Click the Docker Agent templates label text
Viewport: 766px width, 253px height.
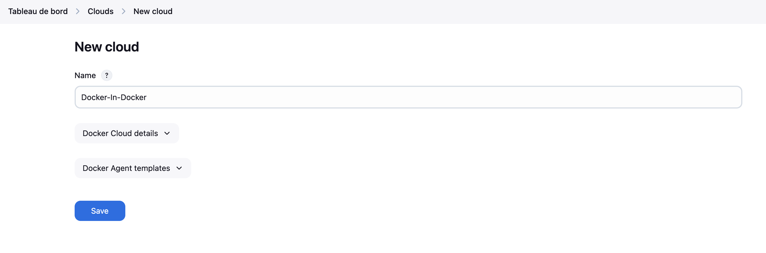click(126, 168)
